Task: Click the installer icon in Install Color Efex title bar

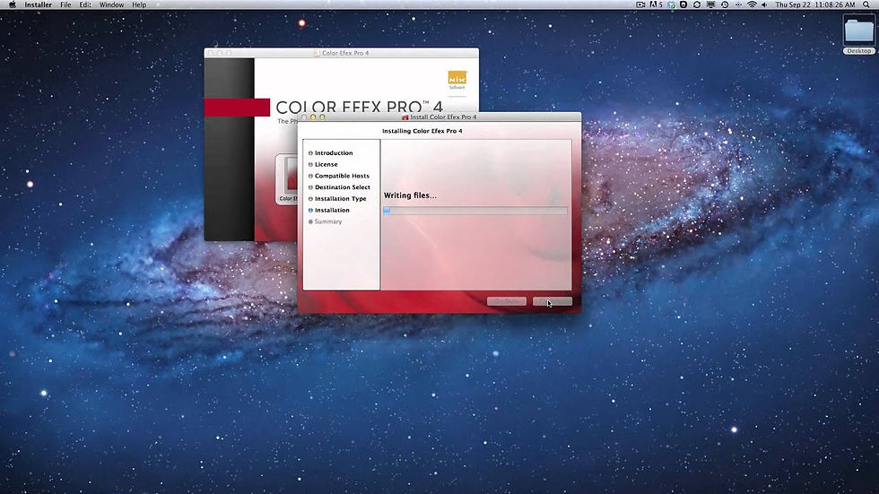Action: pos(405,117)
